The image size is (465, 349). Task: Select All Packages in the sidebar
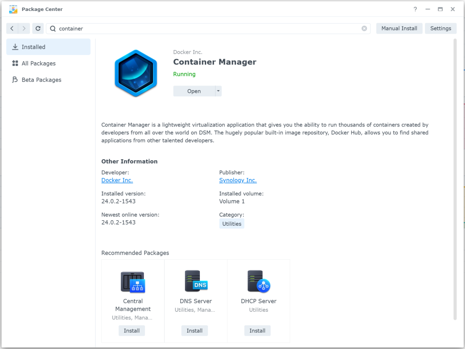pyautogui.click(x=48, y=63)
